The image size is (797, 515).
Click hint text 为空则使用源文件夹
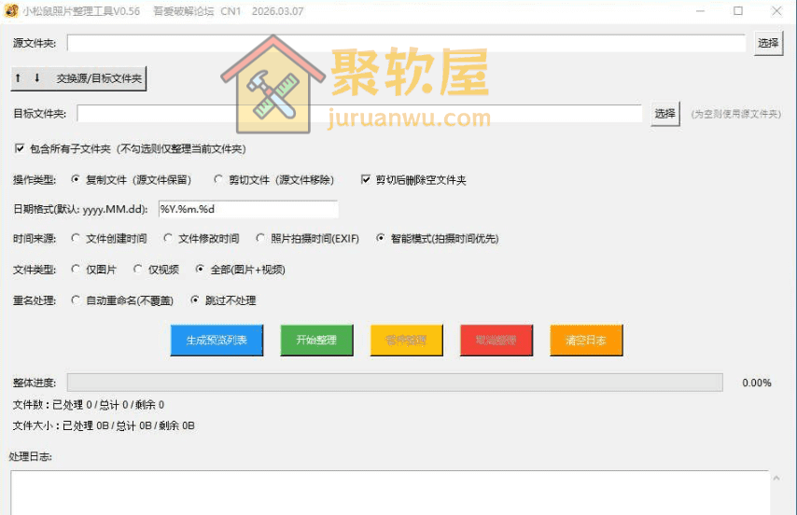tap(736, 114)
